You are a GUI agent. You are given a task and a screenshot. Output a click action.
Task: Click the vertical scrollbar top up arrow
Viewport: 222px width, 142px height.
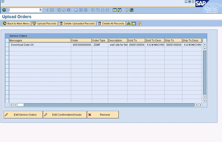pyautogui.click(x=205, y=44)
